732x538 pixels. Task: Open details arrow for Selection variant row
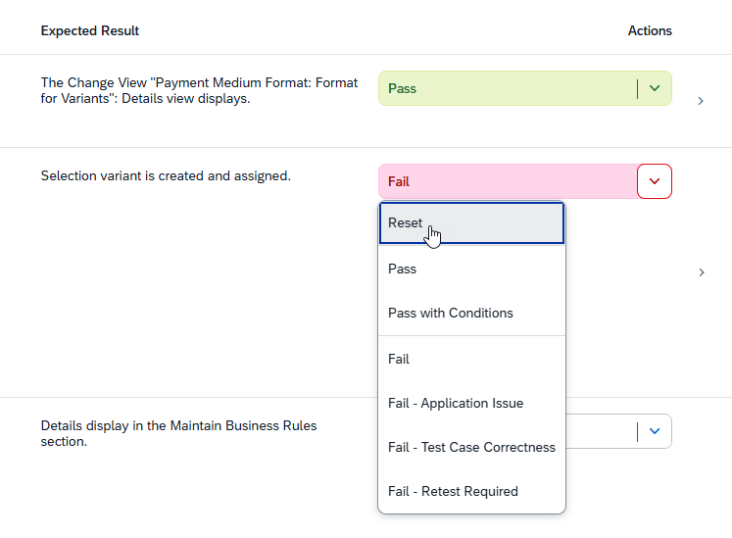coord(701,272)
